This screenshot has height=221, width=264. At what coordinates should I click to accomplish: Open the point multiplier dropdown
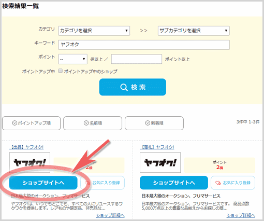(72, 59)
